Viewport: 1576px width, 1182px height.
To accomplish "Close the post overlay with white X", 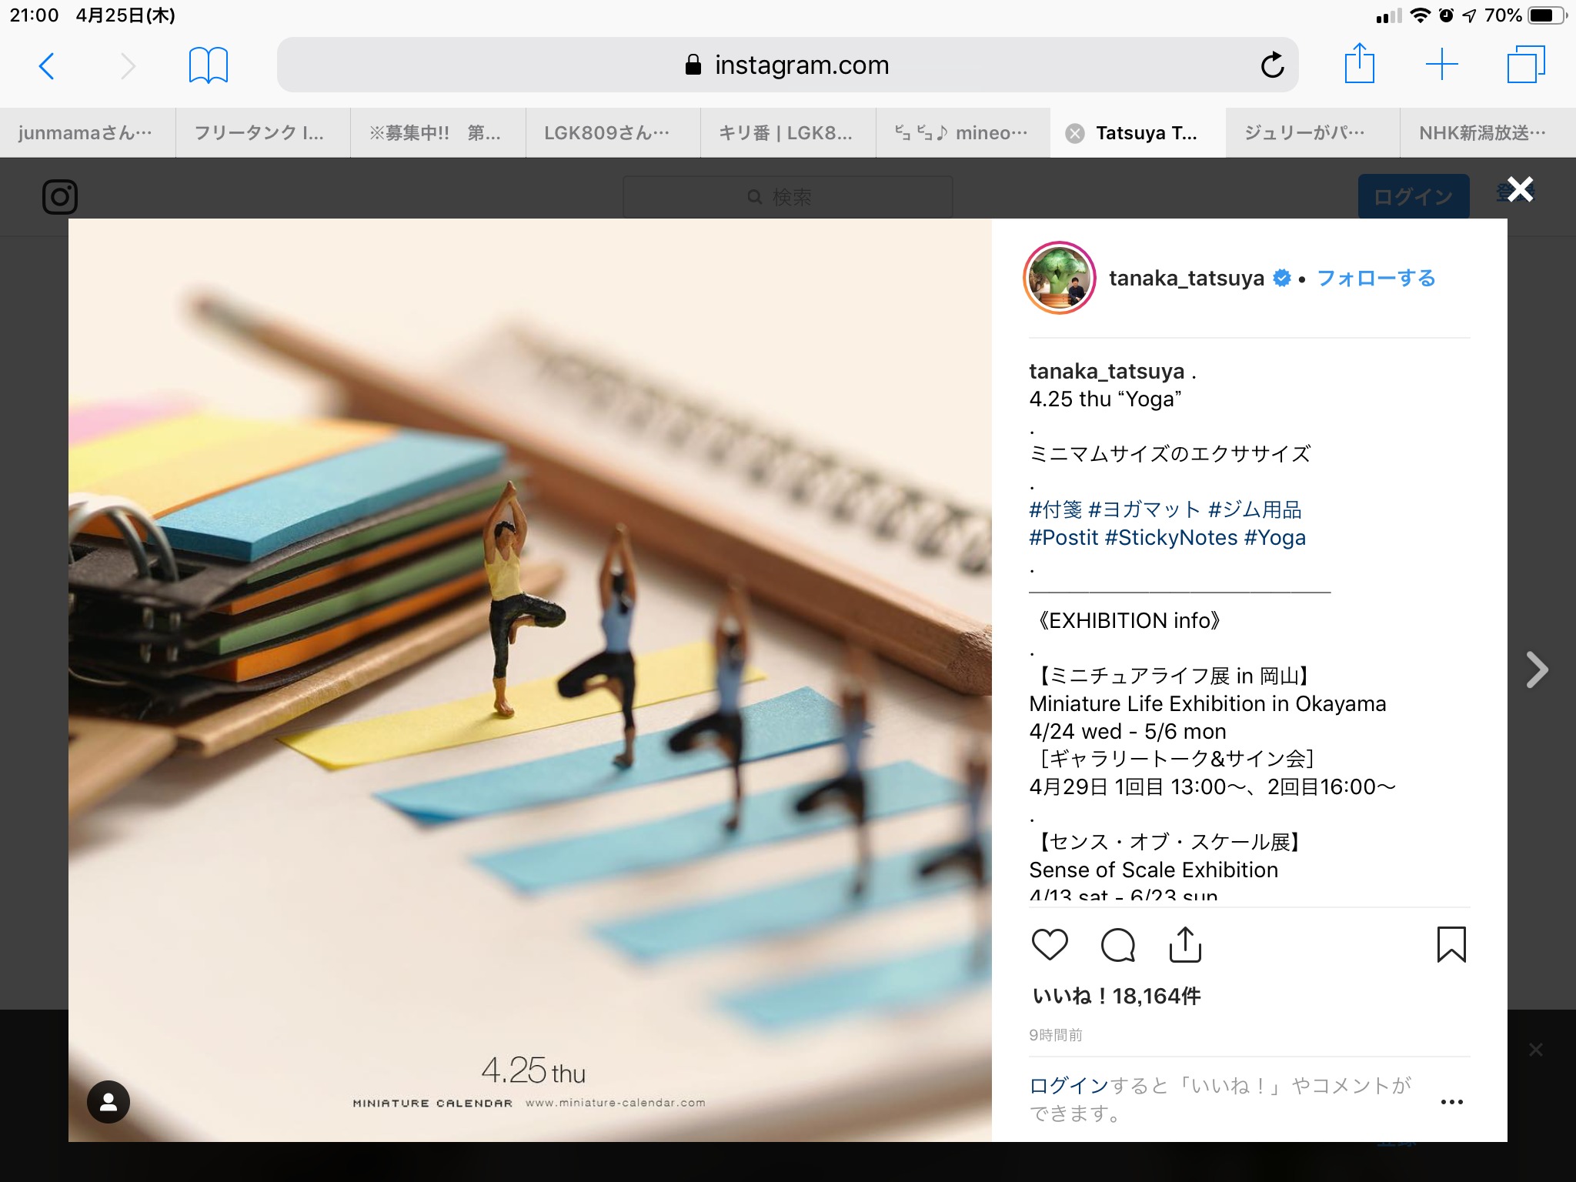I will [x=1520, y=189].
